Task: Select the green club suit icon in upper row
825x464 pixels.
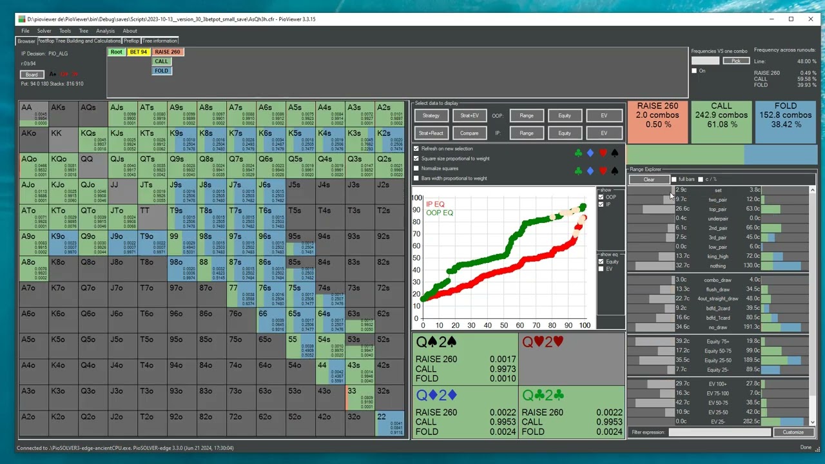Action: [x=578, y=153]
